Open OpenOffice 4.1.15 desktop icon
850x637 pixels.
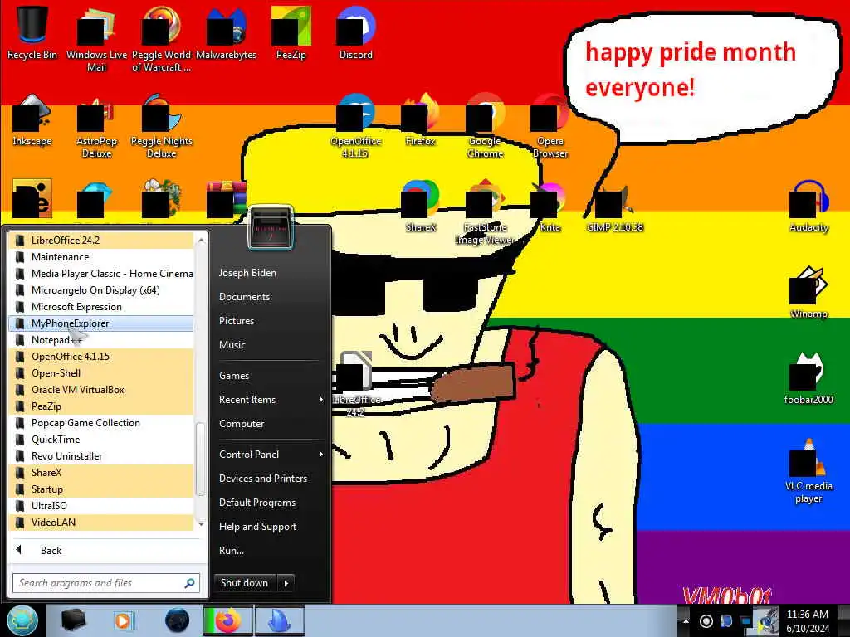point(355,126)
